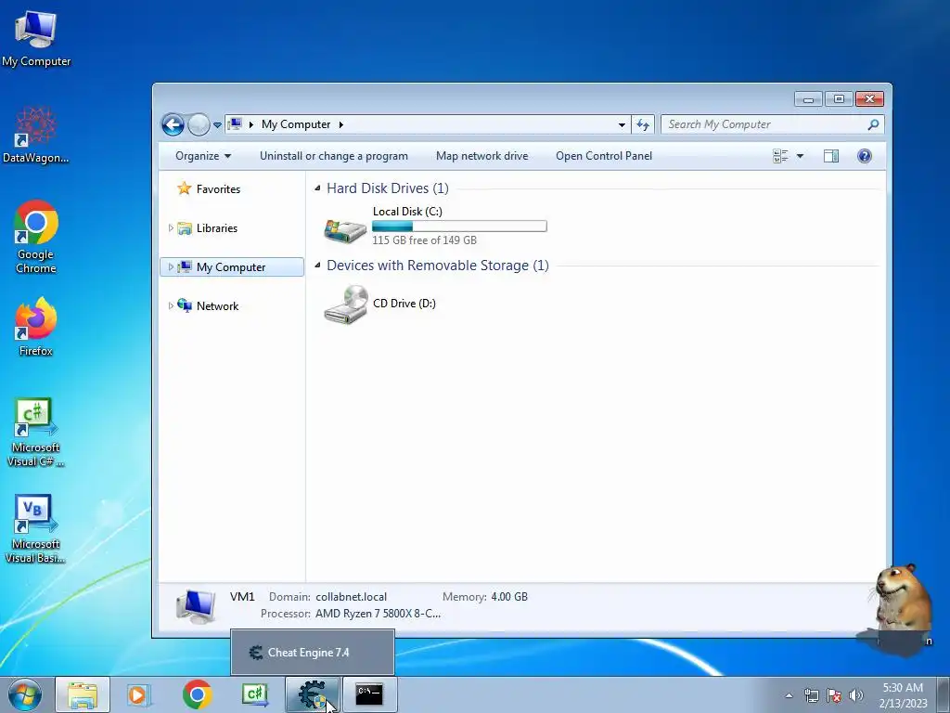Expand the My Computer tree node
950x713 pixels.
tap(171, 266)
